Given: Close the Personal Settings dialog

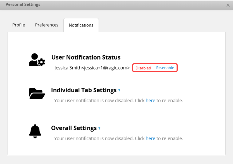Looking at the screenshot, I should [228, 5].
